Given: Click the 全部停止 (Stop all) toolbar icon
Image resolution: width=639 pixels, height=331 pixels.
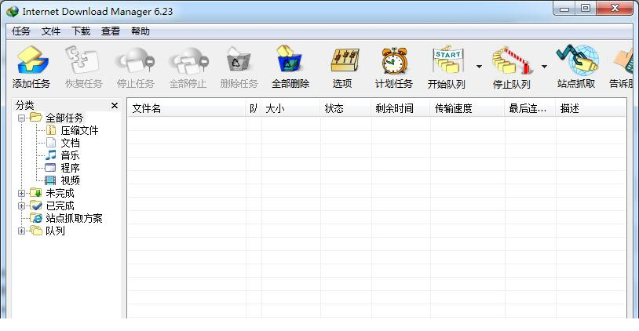Looking at the screenshot, I should (188, 60).
